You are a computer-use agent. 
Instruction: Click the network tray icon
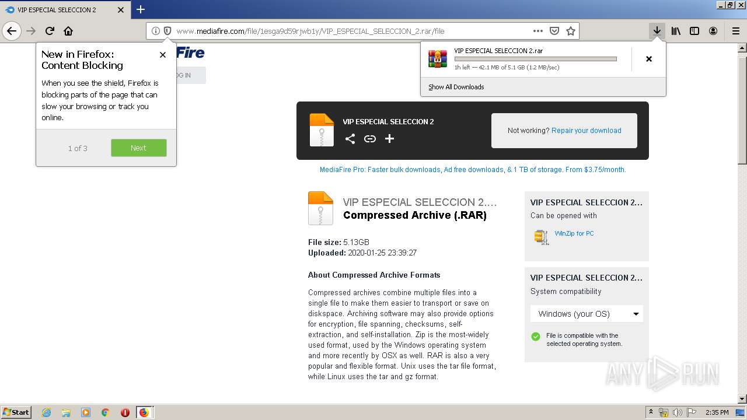pos(664,412)
